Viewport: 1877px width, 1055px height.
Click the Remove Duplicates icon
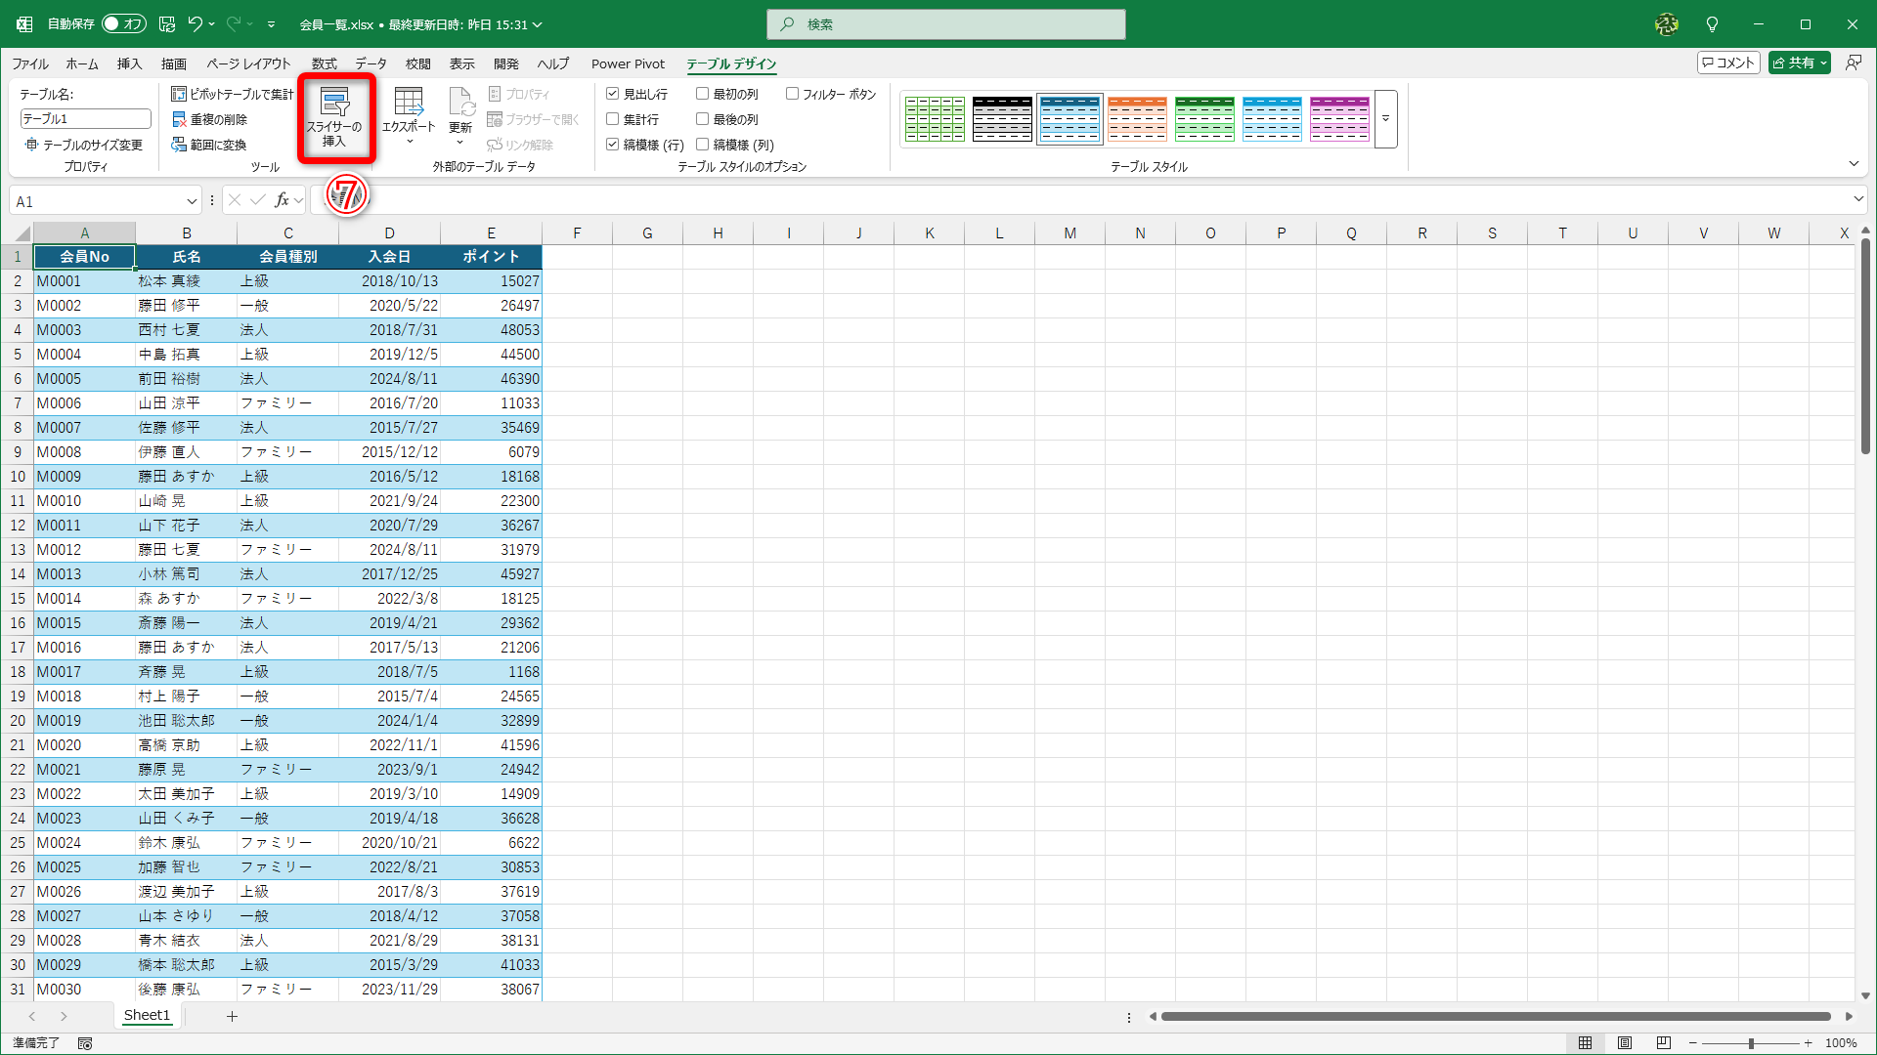click(x=179, y=119)
